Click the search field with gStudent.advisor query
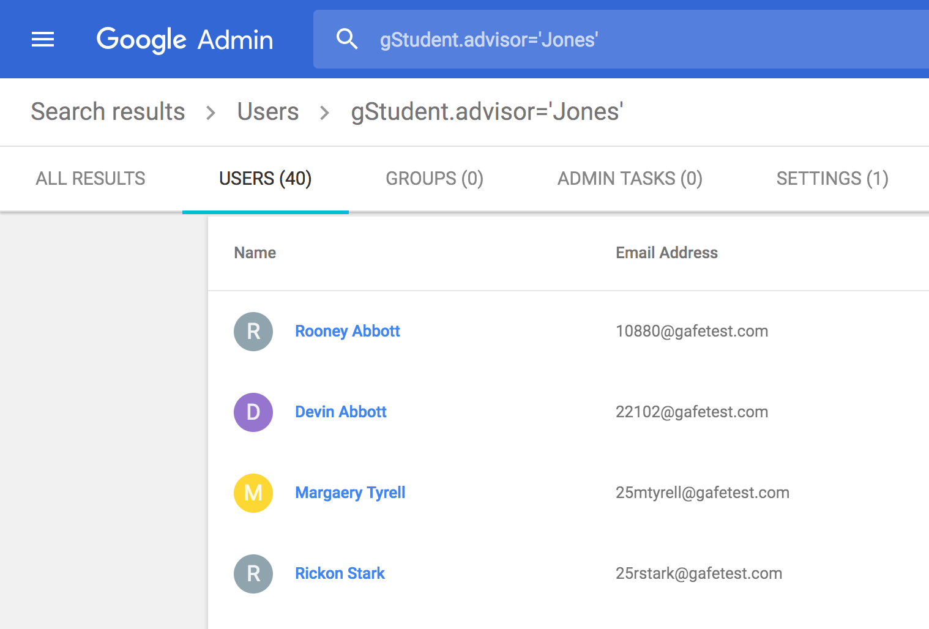929x629 pixels. [612, 40]
